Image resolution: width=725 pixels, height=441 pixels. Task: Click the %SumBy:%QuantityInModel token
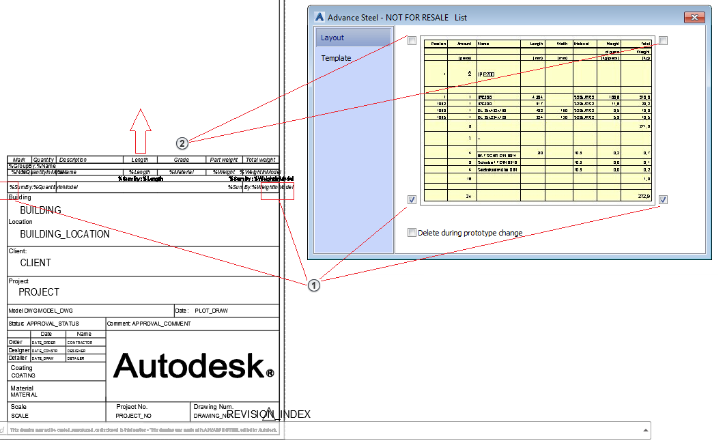point(44,187)
